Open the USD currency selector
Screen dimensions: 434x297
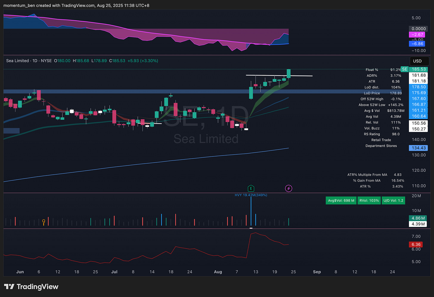coord(419,61)
